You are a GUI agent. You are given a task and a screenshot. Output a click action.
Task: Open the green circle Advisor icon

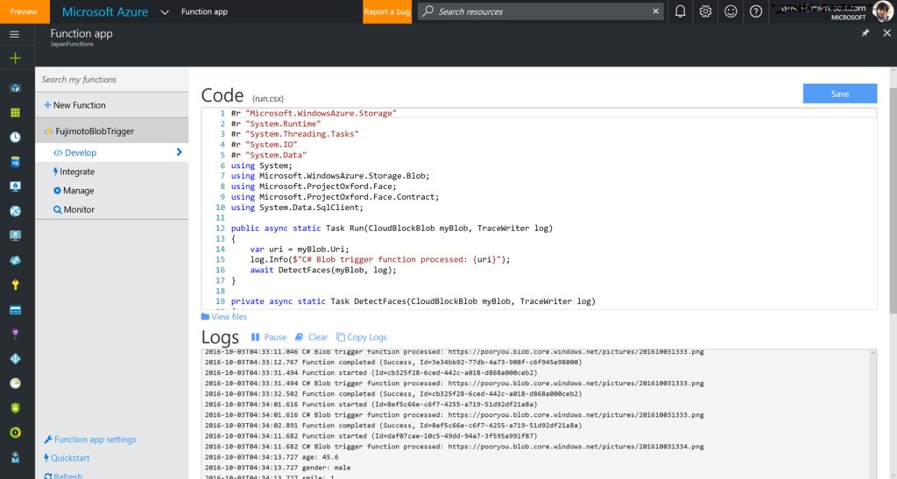coord(16,432)
